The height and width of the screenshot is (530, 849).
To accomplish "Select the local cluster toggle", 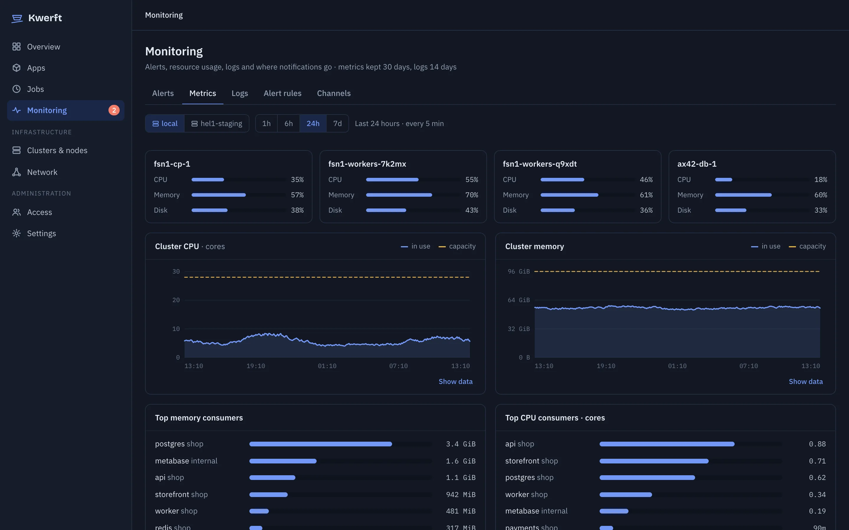I will pyautogui.click(x=165, y=123).
